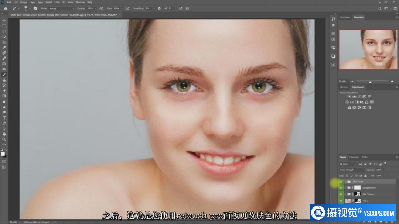Select the Move tool

point(4,21)
